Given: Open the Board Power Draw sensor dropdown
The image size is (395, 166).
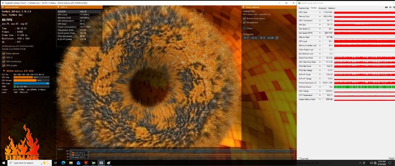Looking at the screenshot, I should (320, 58).
